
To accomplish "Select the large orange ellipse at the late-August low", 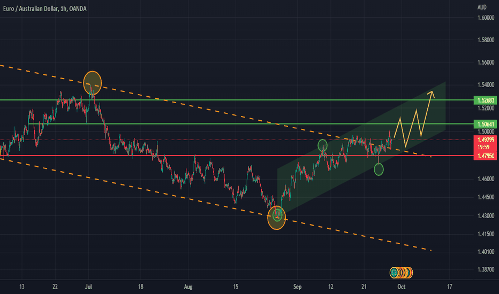I will [277, 218].
